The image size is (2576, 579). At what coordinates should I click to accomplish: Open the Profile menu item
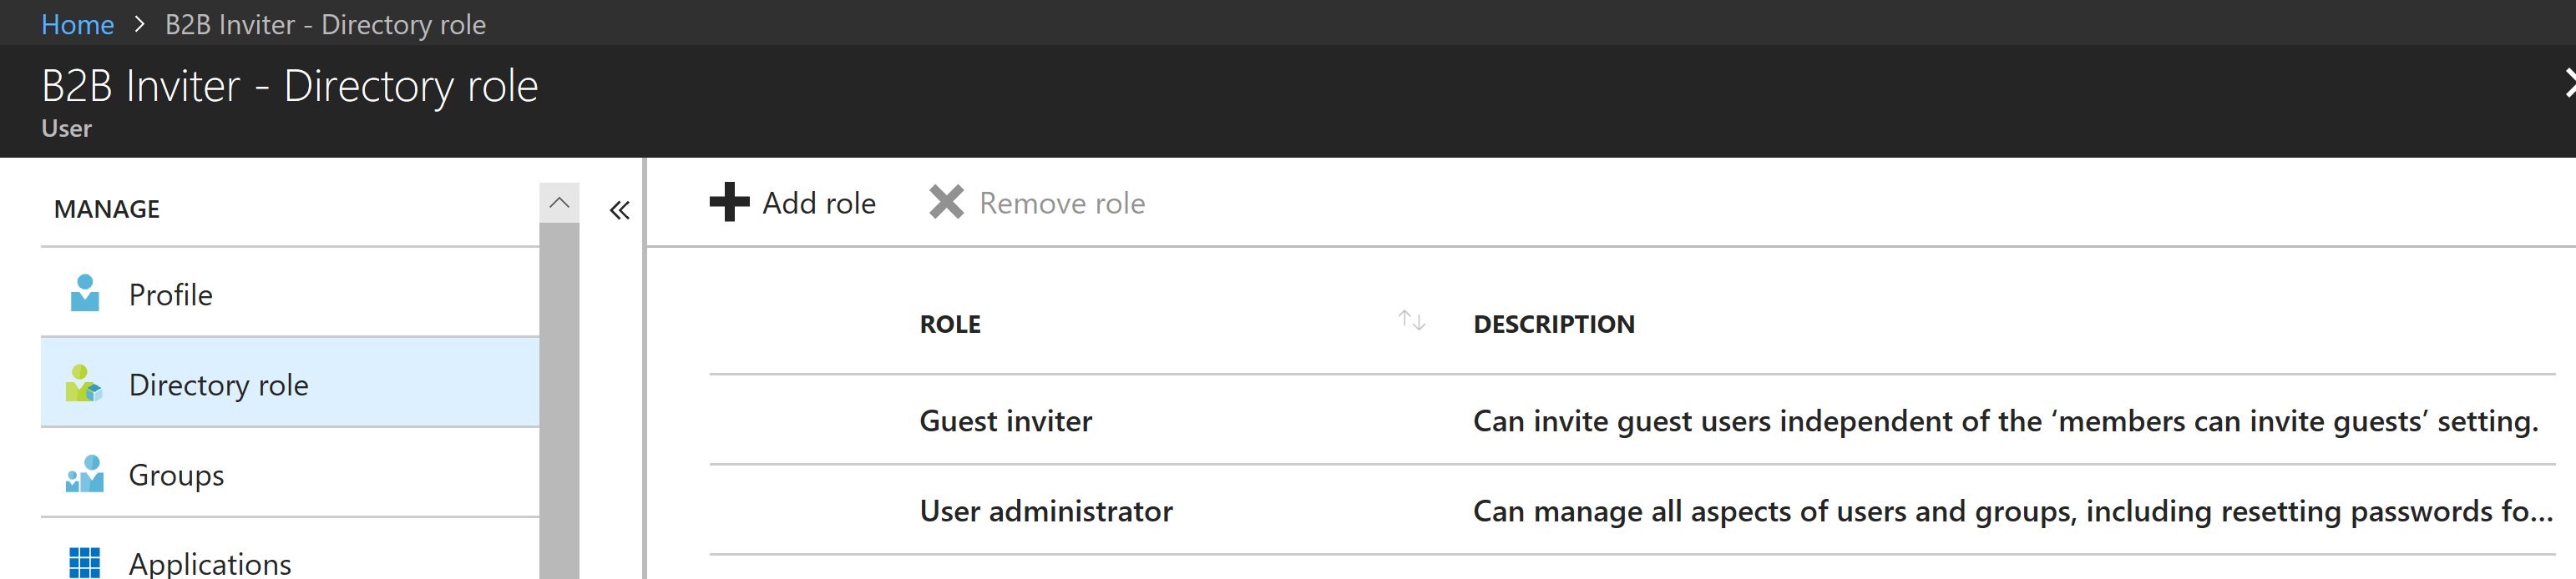pyautogui.click(x=171, y=295)
